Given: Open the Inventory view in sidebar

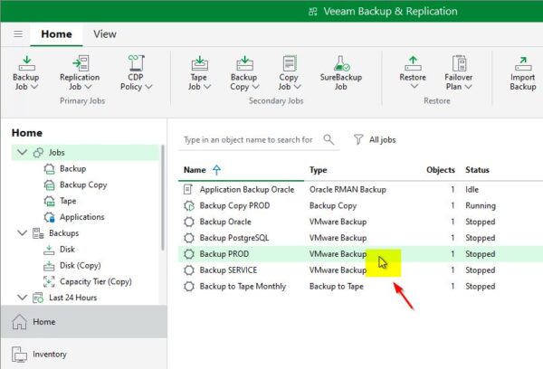Looking at the screenshot, I should [x=84, y=355].
